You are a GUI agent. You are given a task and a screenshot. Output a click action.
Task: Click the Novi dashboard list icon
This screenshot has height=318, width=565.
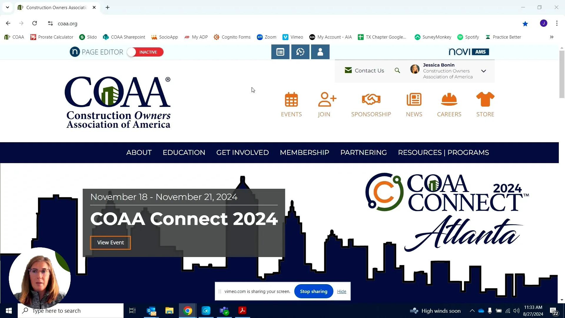280,52
